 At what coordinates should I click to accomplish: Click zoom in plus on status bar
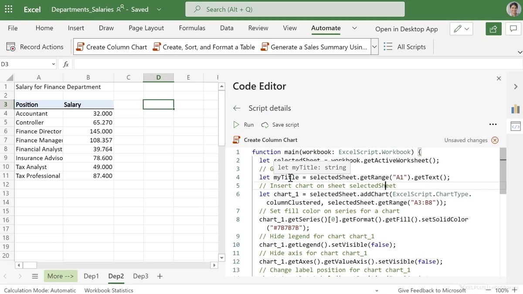tap(516, 290)
